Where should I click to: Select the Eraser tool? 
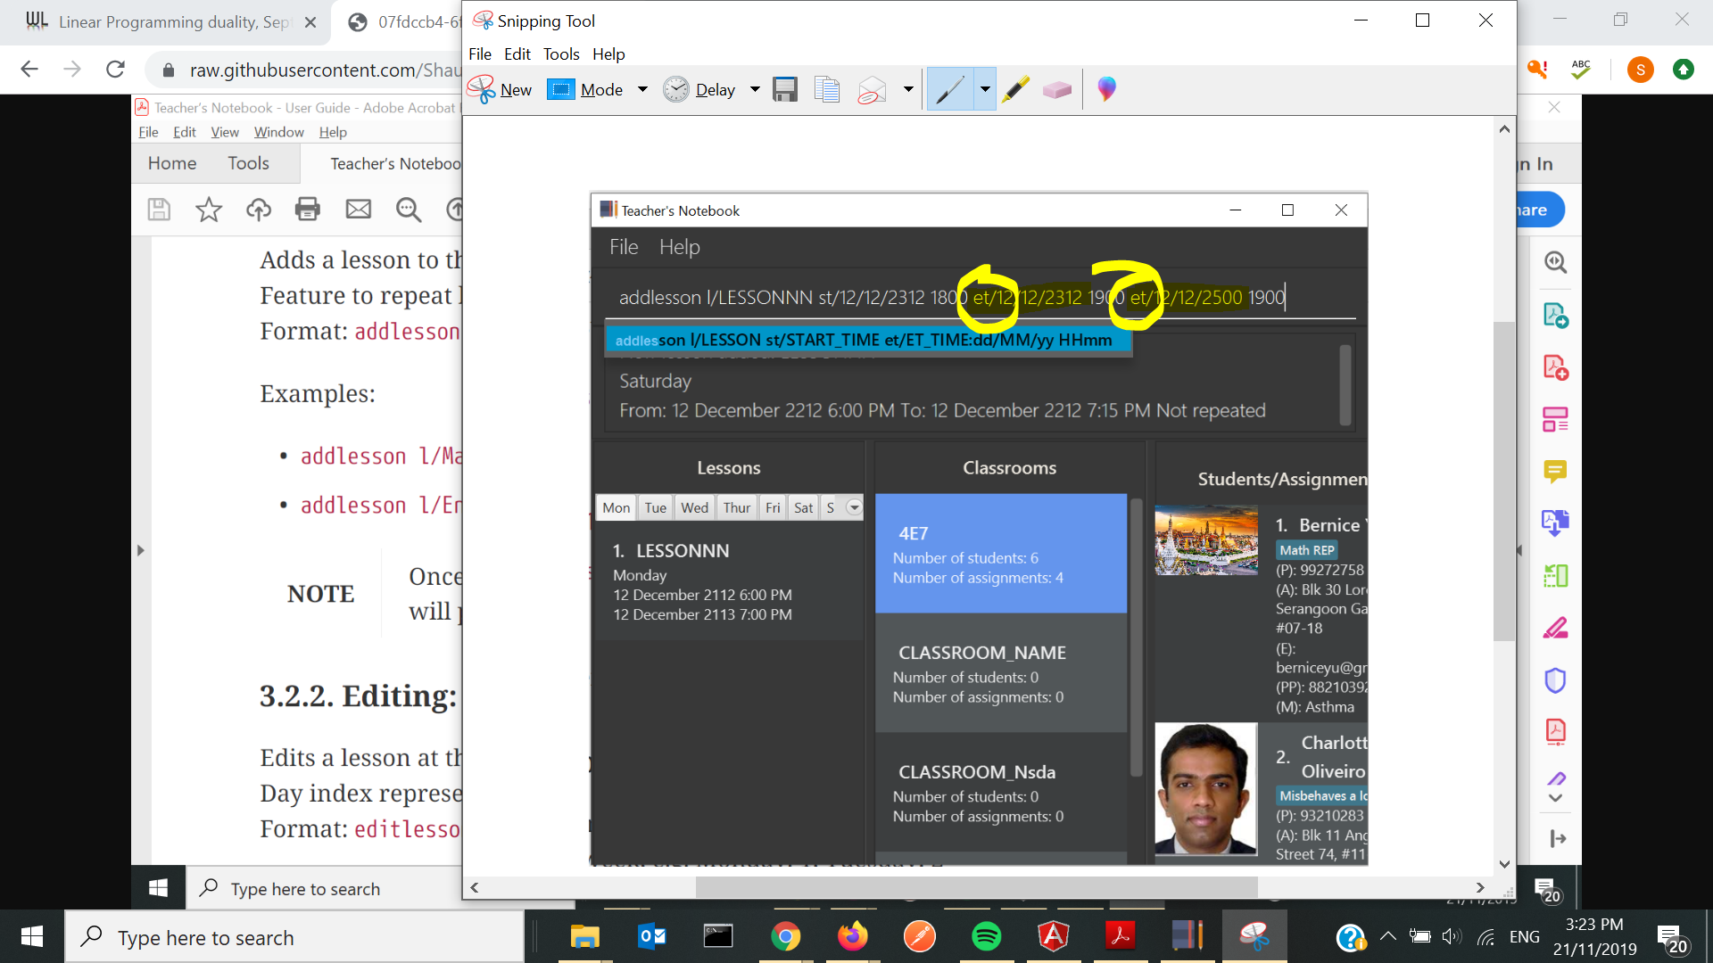click(1056, 89)
